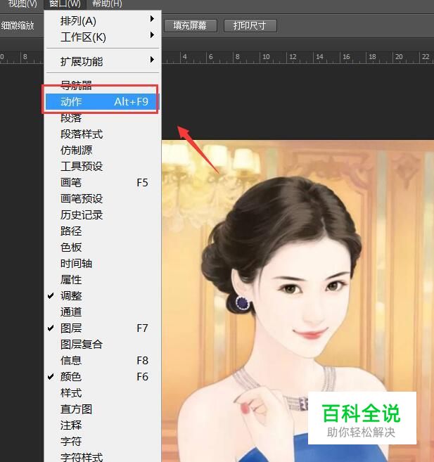434x462 pixels.
Task: Open the 历史记录 panel
Action: click(x=103, y=214)
